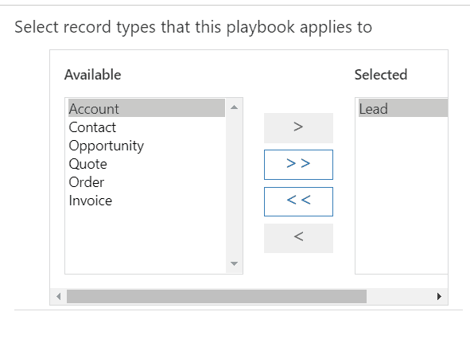Click the horizontal scrollbar track right of thumb
This screenshot has width=470, height=339.
(x=399, y=296)
